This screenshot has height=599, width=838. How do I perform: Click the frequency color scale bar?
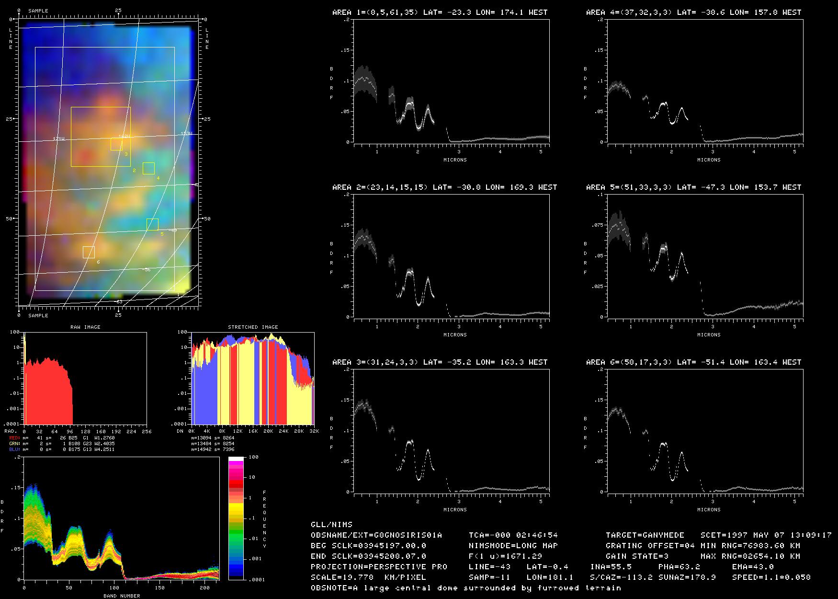236,518
